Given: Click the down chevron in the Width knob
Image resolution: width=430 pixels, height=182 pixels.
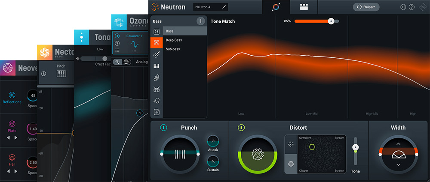Looking at the screenshot, I should 399,165.
